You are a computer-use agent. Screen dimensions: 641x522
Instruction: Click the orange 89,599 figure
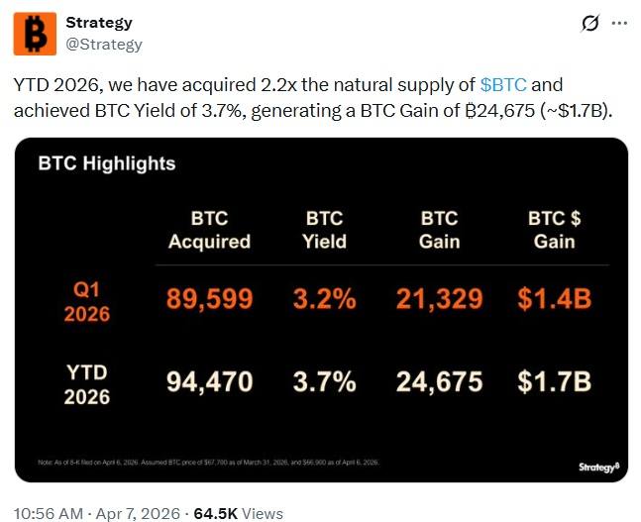(210, 300)
